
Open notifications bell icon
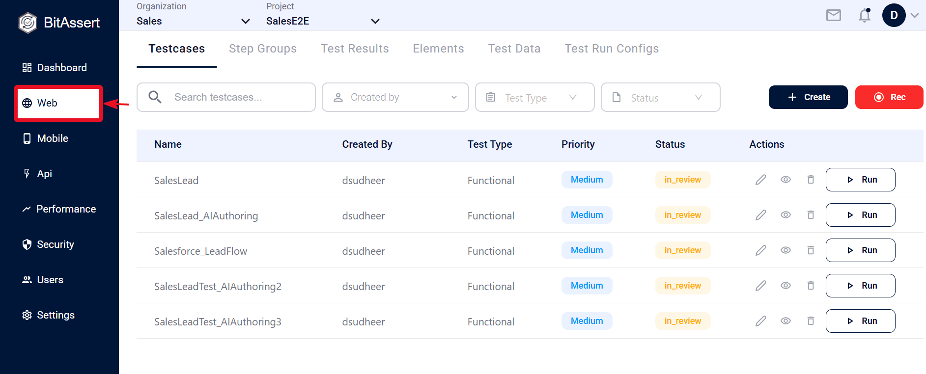coord(865,15)
